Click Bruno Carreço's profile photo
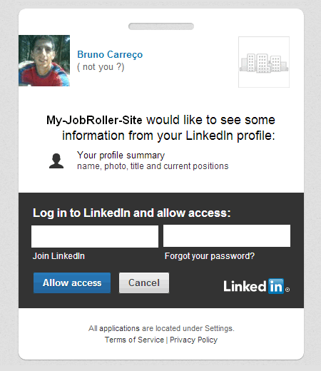 pos(44,61)
